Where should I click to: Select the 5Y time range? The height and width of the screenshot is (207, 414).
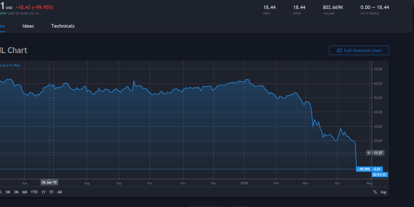pos(51,192)
